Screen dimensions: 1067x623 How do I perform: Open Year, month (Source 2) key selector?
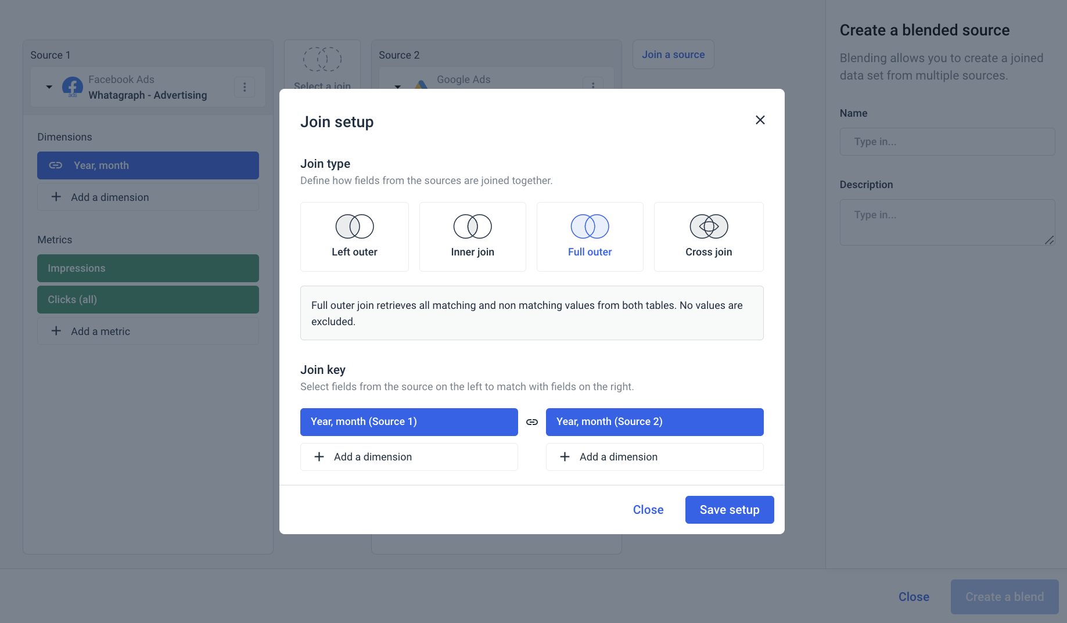pyautogui.click(x=655, y=422)
